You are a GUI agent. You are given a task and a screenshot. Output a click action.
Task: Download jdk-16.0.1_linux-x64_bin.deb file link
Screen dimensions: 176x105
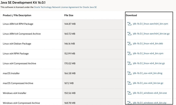click(x=148, y=44)
